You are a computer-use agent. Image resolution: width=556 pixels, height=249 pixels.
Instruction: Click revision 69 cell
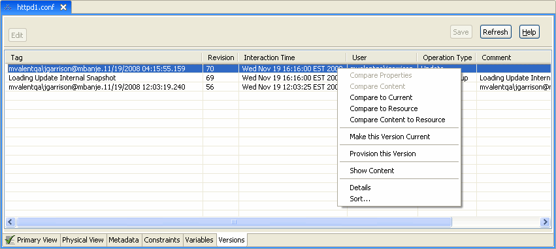tap(221, 78)
